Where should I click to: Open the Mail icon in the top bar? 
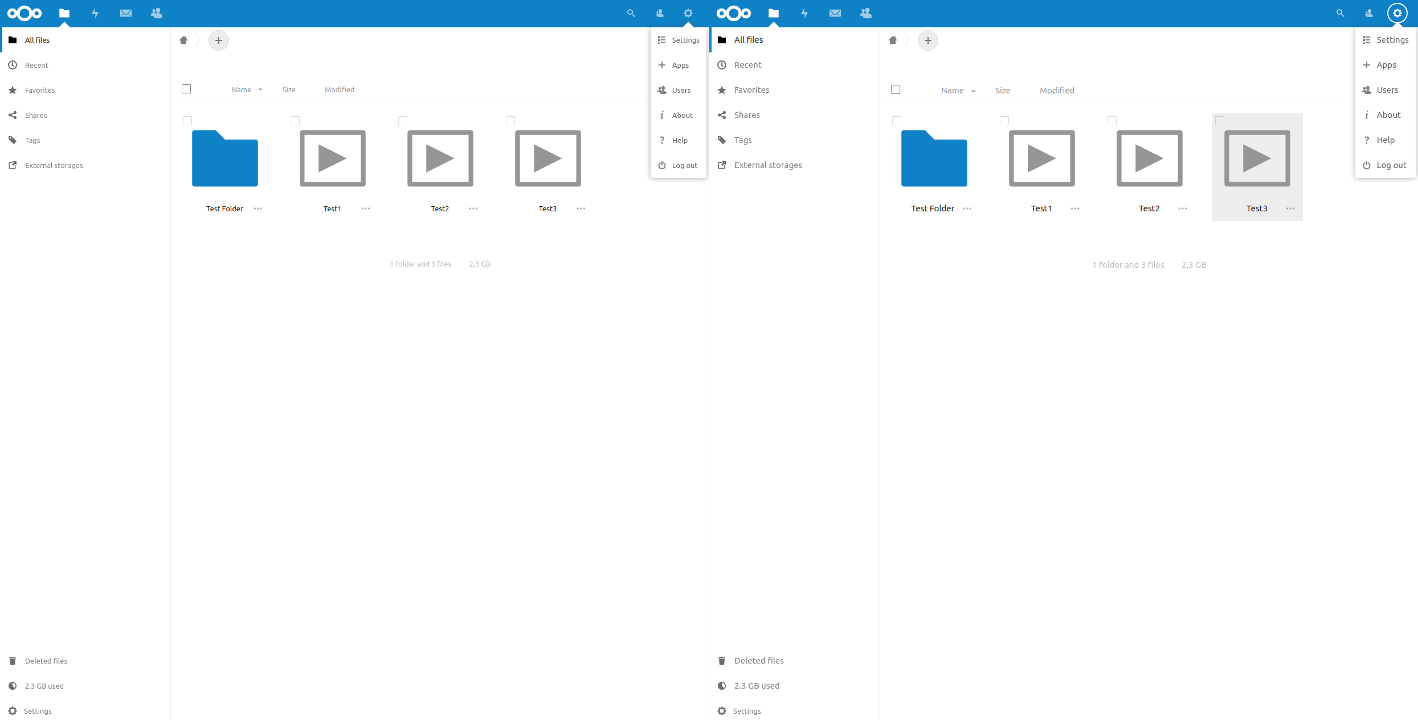125,13
